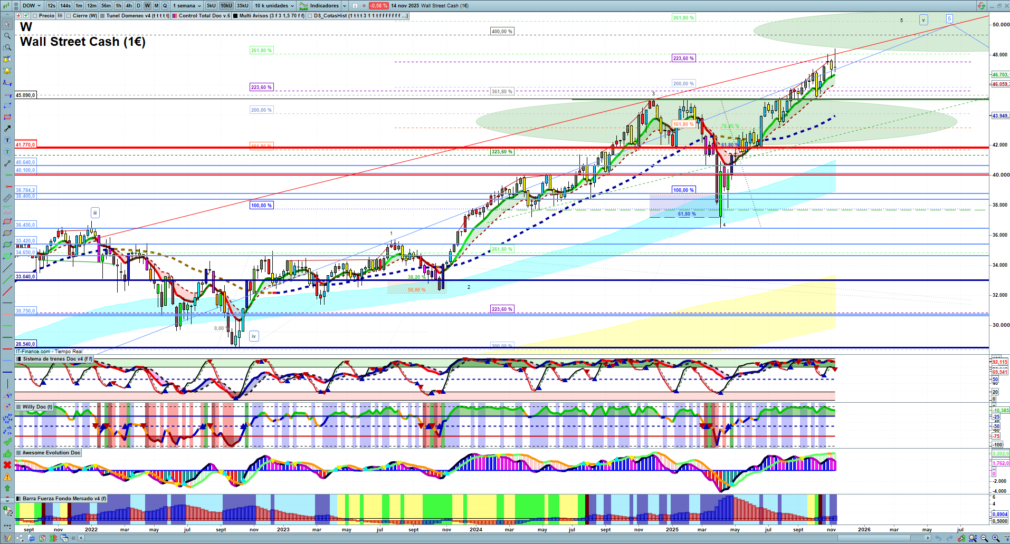Activate the magnifier zoom tool
The height and width of the screenshot is (544, 1010).
(7, 36)
